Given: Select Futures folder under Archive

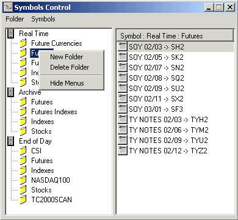Looking at the screenshot, I should point(42,102).
